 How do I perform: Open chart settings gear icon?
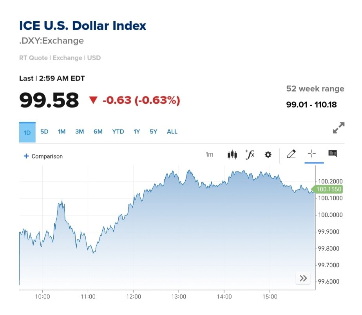pos(268,155)
